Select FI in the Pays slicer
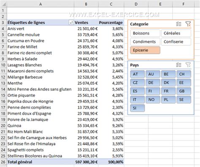Screen dimensions: 200x167 click(153, 91)
